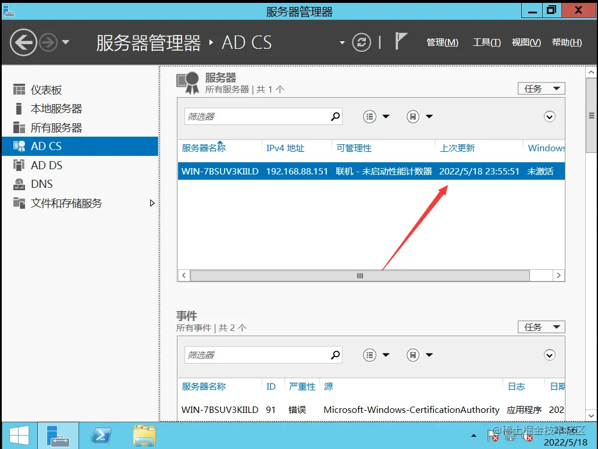This screenshot has width=598, height=449.
Task: Expand 服务器 filter criteria chevron
Action: 550,117
